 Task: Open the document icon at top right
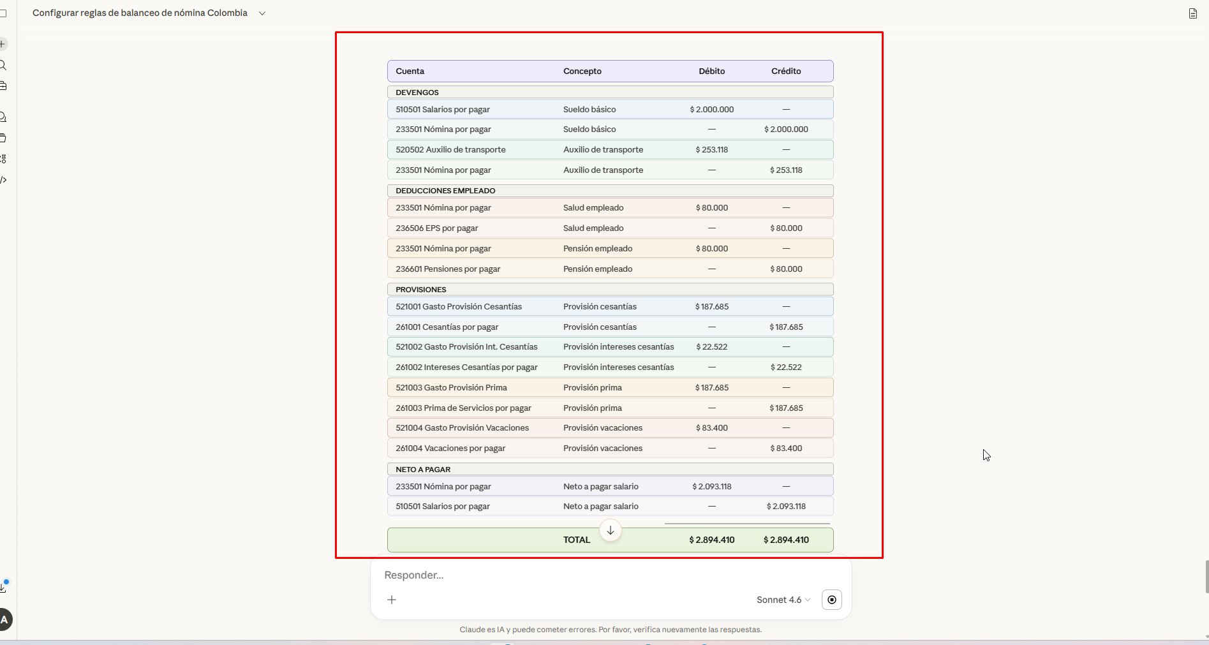click(1192, 13)
